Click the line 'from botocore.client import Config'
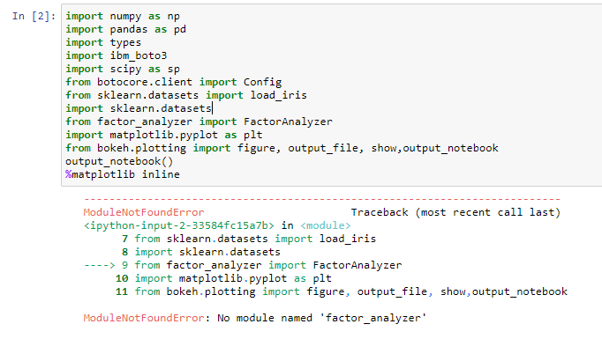 coord(174,82)
